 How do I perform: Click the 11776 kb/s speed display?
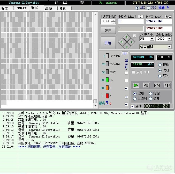pyautogui.click(x=142, y=65)
